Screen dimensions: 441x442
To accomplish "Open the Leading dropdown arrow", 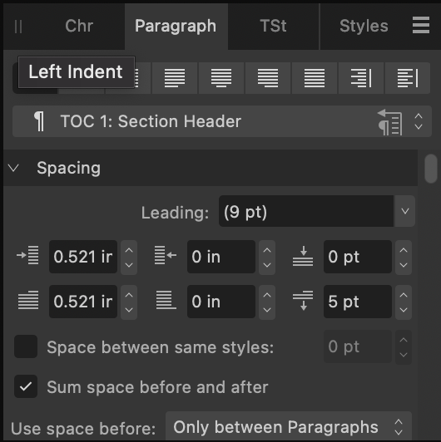I will tap(405, 211).
